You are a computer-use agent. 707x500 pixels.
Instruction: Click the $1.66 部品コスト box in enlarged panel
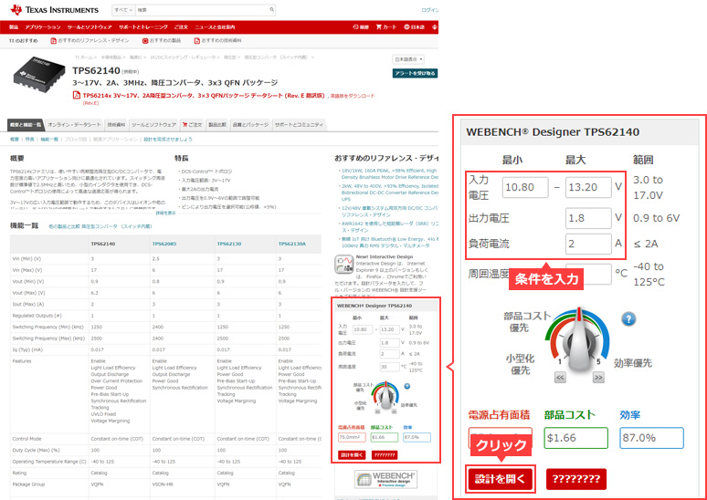pos(575,438)
